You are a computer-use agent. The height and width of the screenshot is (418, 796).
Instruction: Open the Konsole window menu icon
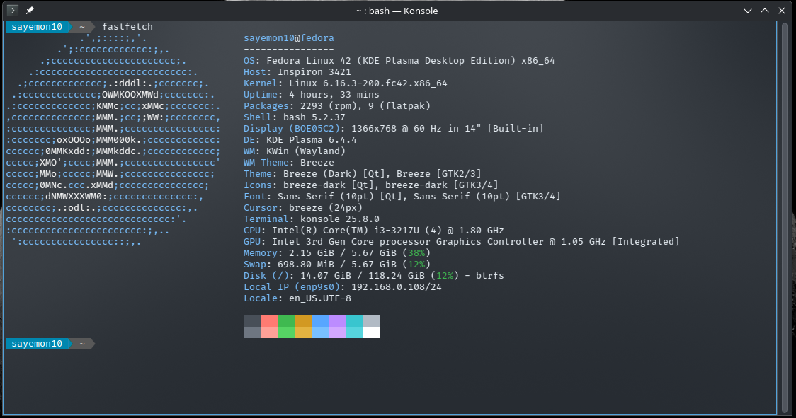(12, 11)
